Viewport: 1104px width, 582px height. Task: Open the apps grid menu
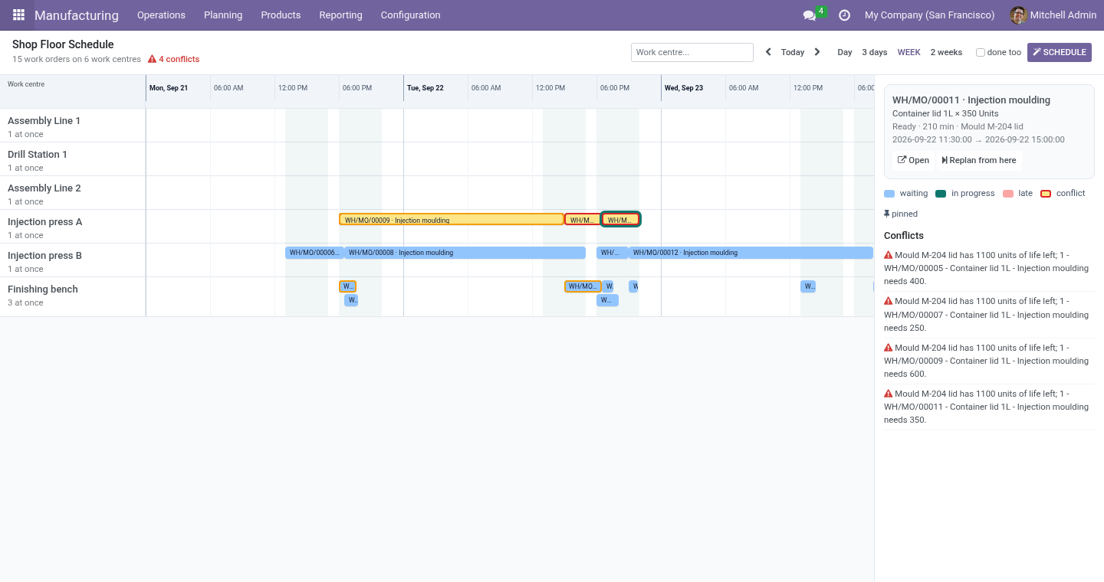point(18,15)
